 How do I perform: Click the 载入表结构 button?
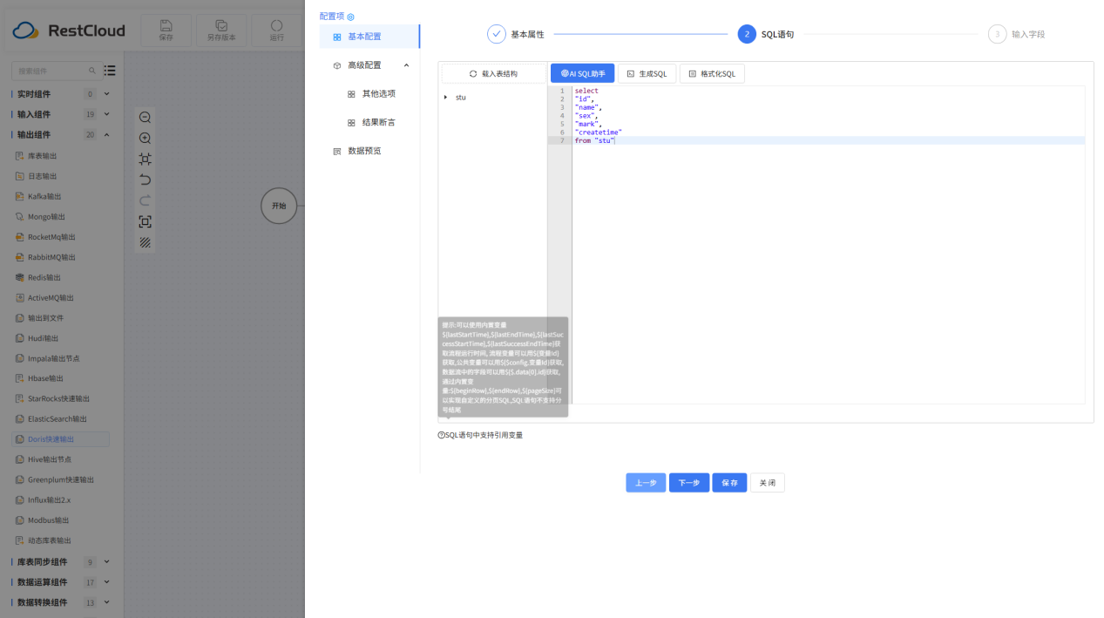[x=493, y=74]
